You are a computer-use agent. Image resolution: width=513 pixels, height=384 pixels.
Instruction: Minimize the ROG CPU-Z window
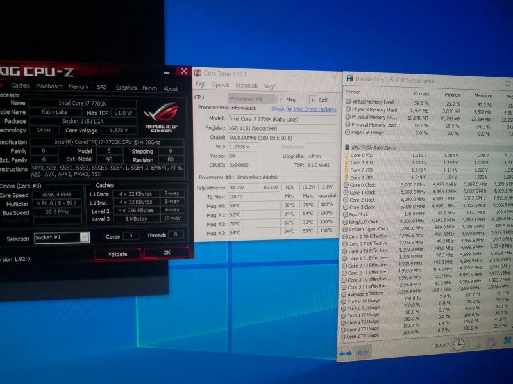(167, 73)
